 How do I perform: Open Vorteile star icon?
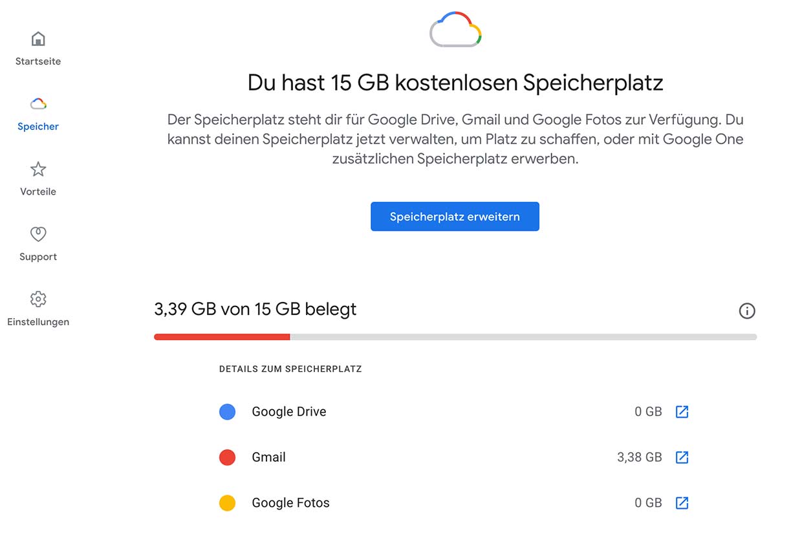point(38,169)
